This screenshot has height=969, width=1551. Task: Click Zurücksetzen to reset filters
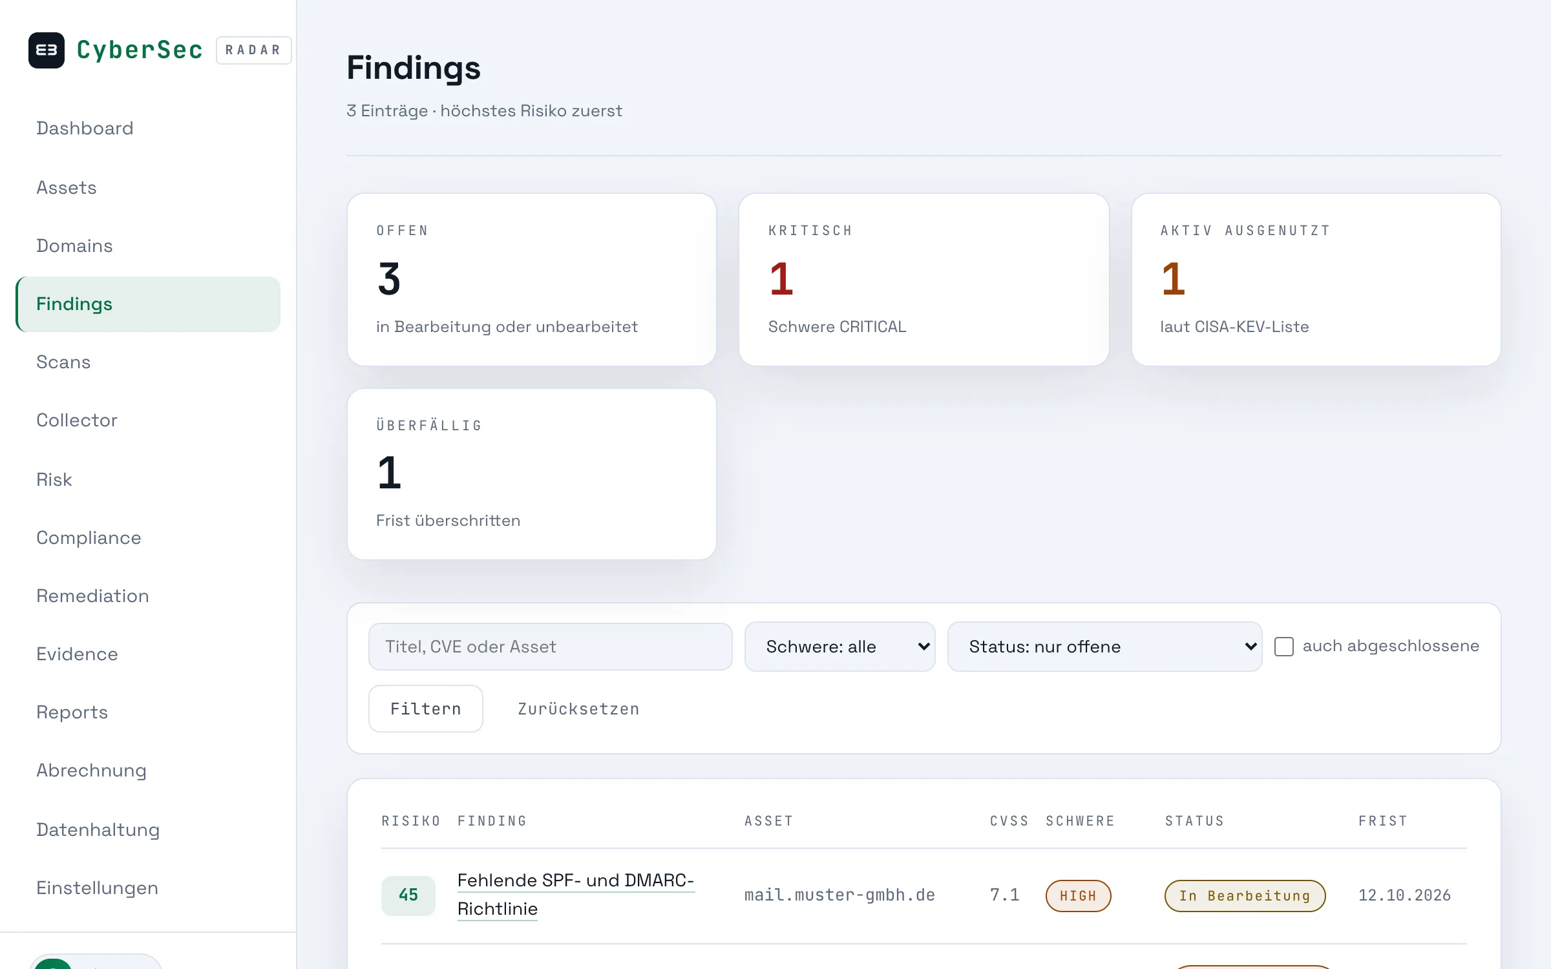(x=578, y=709)
